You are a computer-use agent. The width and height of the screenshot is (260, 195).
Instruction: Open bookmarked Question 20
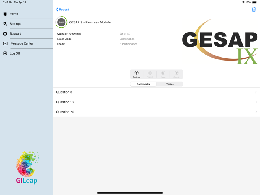point(156,112)
